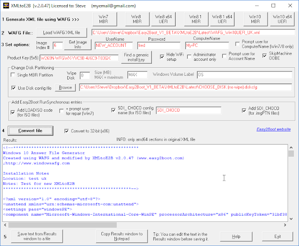Click the Browse button for disk config

coord(65,87)
